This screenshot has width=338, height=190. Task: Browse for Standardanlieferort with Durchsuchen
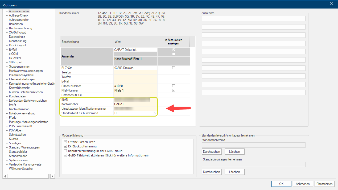(212, 152)
